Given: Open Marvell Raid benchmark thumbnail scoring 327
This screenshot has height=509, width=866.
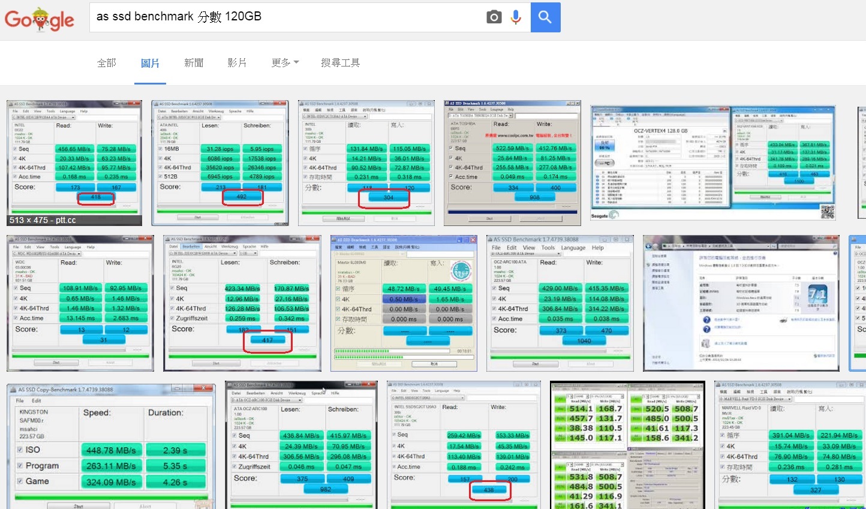Looking at the screenshot, I should (x=790, y=445).
